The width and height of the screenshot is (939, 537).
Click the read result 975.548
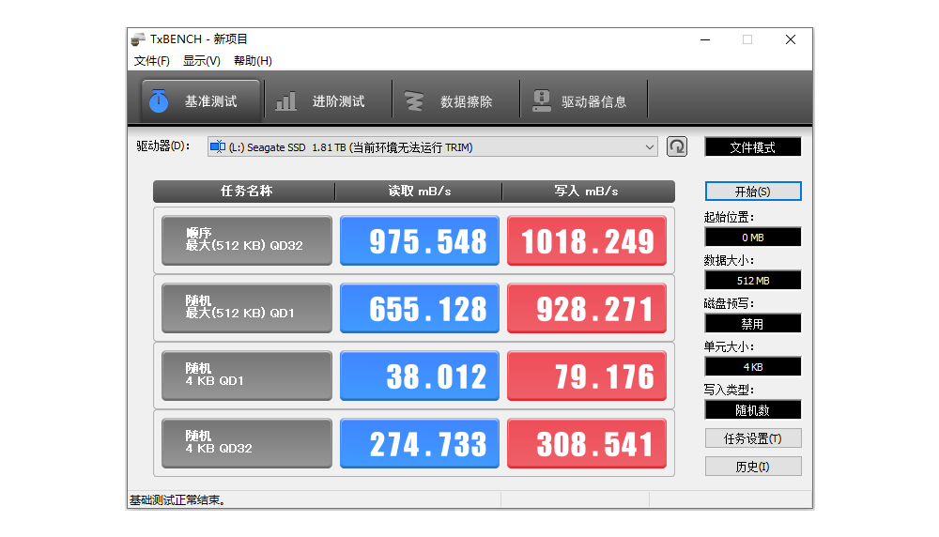(419, 240)
